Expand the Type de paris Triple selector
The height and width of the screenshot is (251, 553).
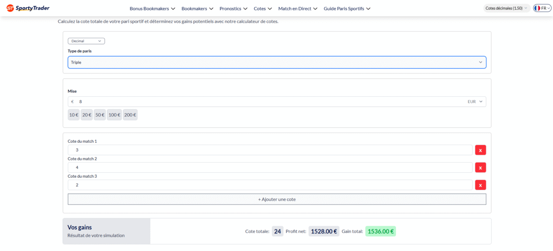(x=276, y=62)
